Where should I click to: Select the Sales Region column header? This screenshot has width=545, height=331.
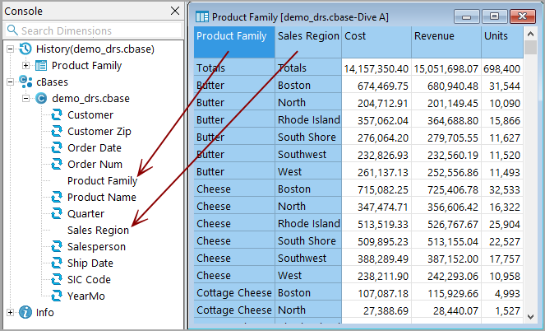click(307, 36)
